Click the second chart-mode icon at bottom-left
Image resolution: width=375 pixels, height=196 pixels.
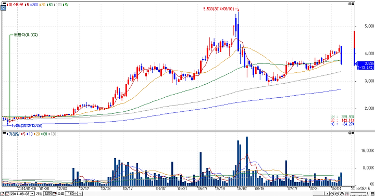[x=7, y=193]
